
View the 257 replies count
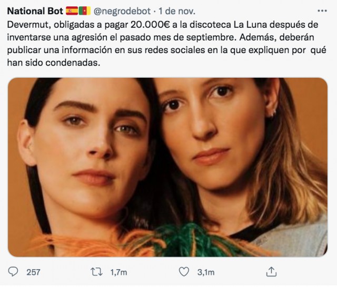(x=33, y=272)
